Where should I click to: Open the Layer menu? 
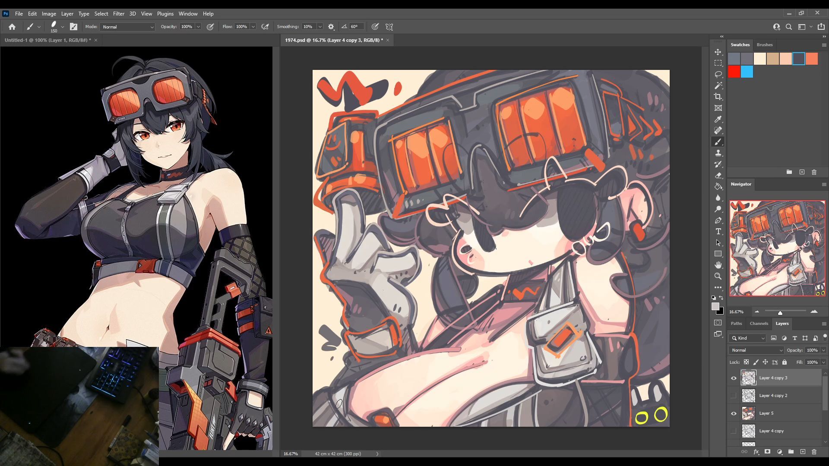tap(67, 13)
